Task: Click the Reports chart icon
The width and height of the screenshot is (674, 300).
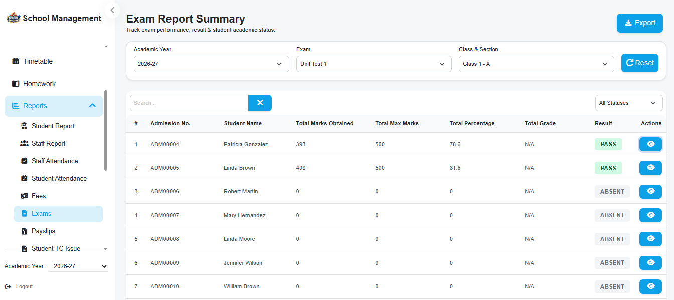Action: [16, 106]
